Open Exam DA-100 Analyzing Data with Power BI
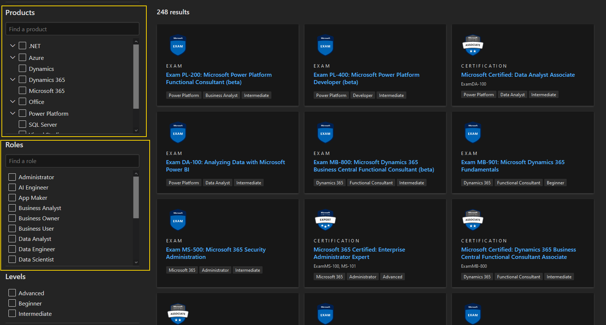 coord(225,166)
